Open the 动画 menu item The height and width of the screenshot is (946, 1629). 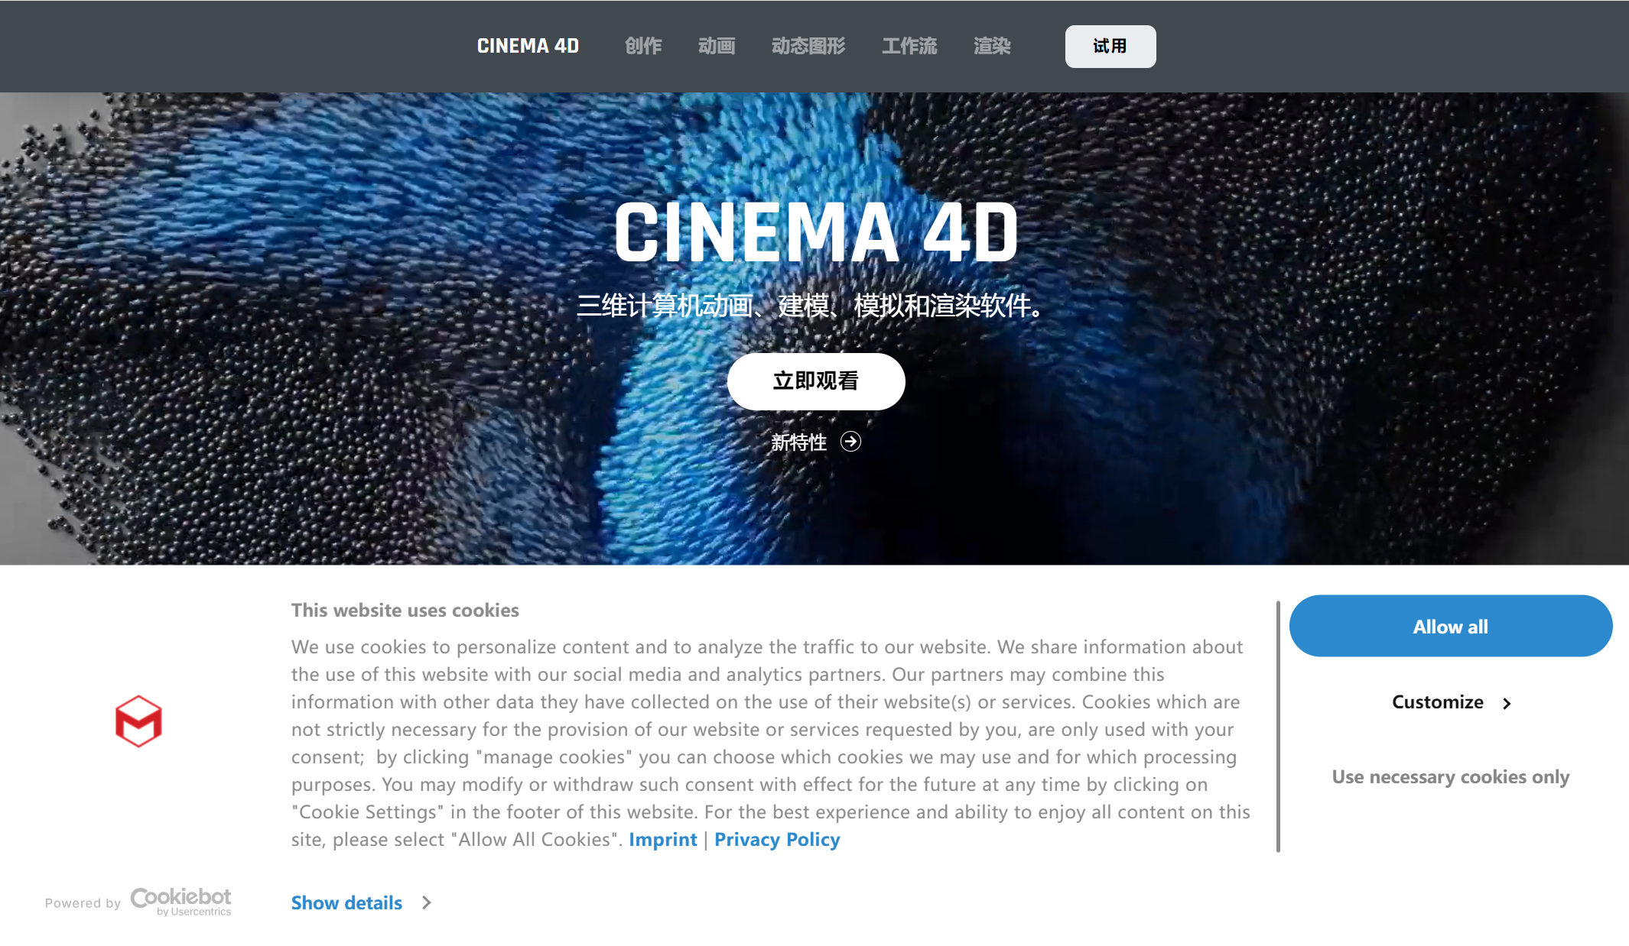[x=717, y=46]
